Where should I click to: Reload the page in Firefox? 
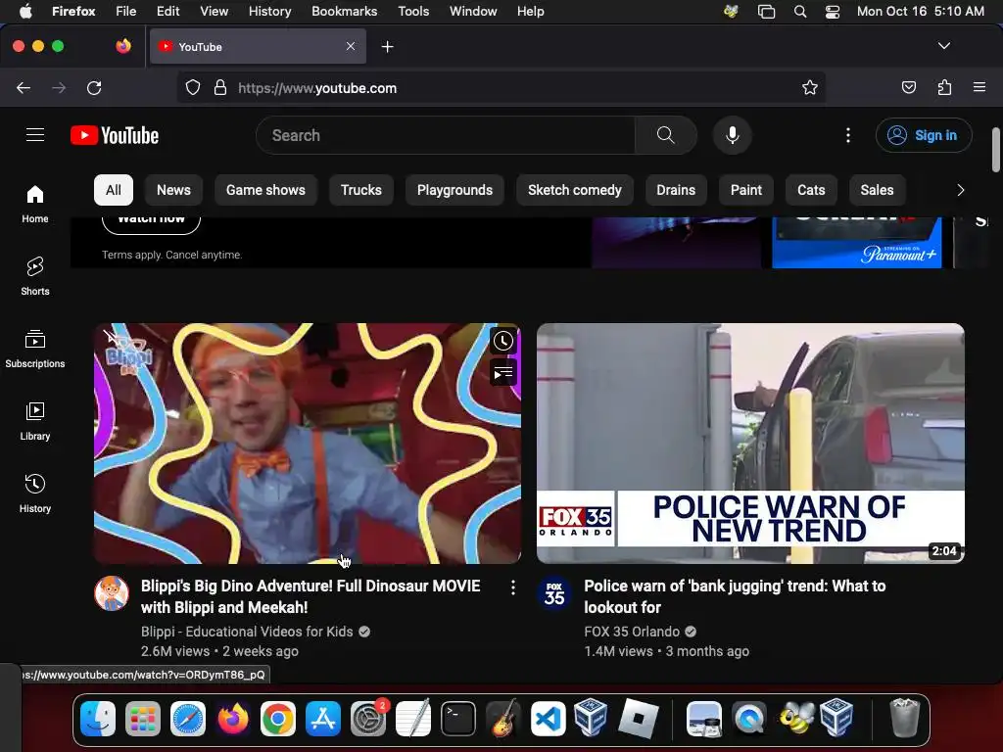point(94,87)
